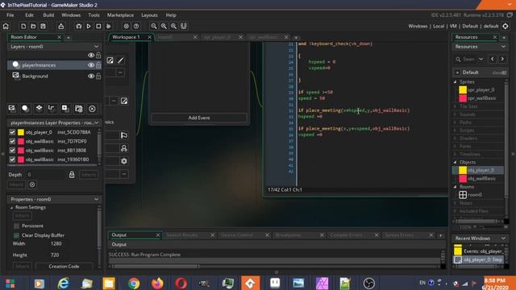Uncheck obj_player_0 instance checkbox
This screenshot has width=516, height=290.
[x=12, y=132]
